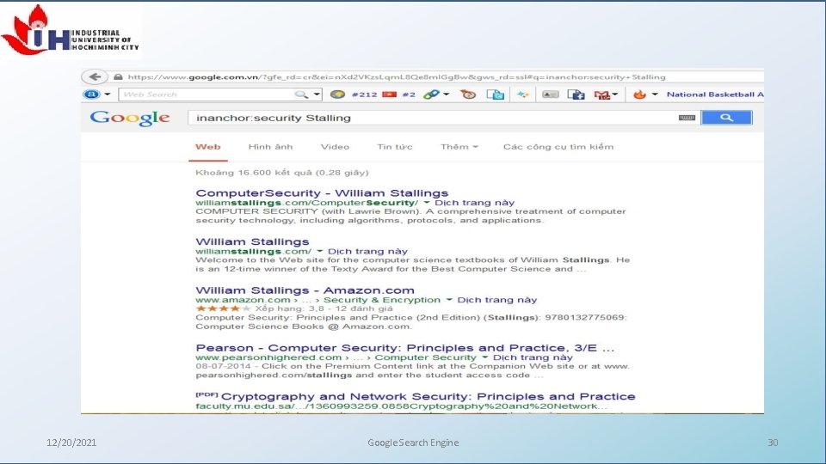This screenshot has height=464, width=826.
Task: Click the Twitter share icon in toolbar
Action: tap(496, 95)
